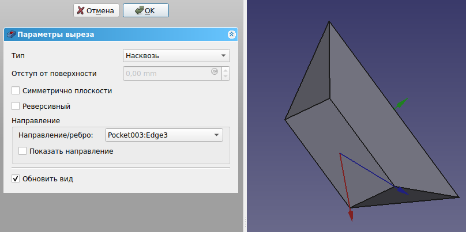466x232 pixels.
Task: Decrease offset value with down arrow
Action: point(226,77)
